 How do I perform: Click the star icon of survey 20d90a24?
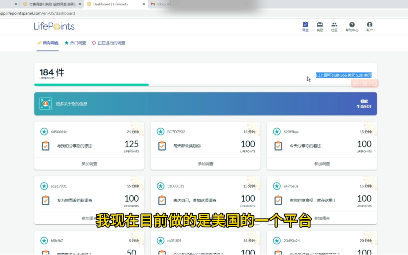pos(277,241)
